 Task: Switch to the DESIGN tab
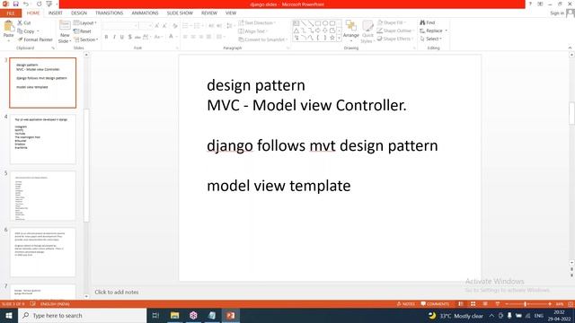click(79, 13)
